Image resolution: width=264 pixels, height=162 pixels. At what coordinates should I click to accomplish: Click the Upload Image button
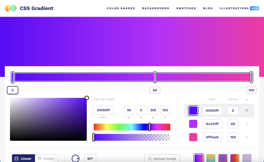click(x=162, y=158)
